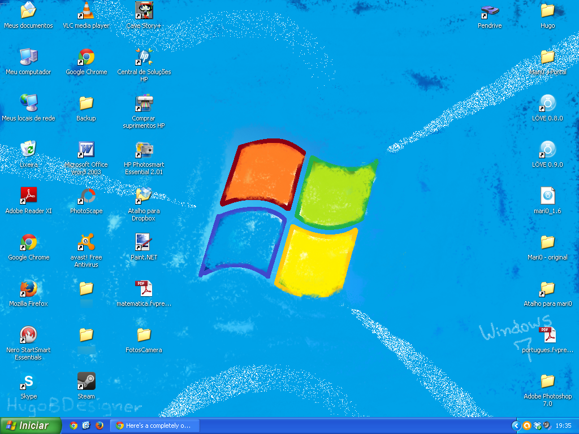This screenshot has width=579, height=434.
Task: Open the volume speaker tray icon
Action: [547, 426]
